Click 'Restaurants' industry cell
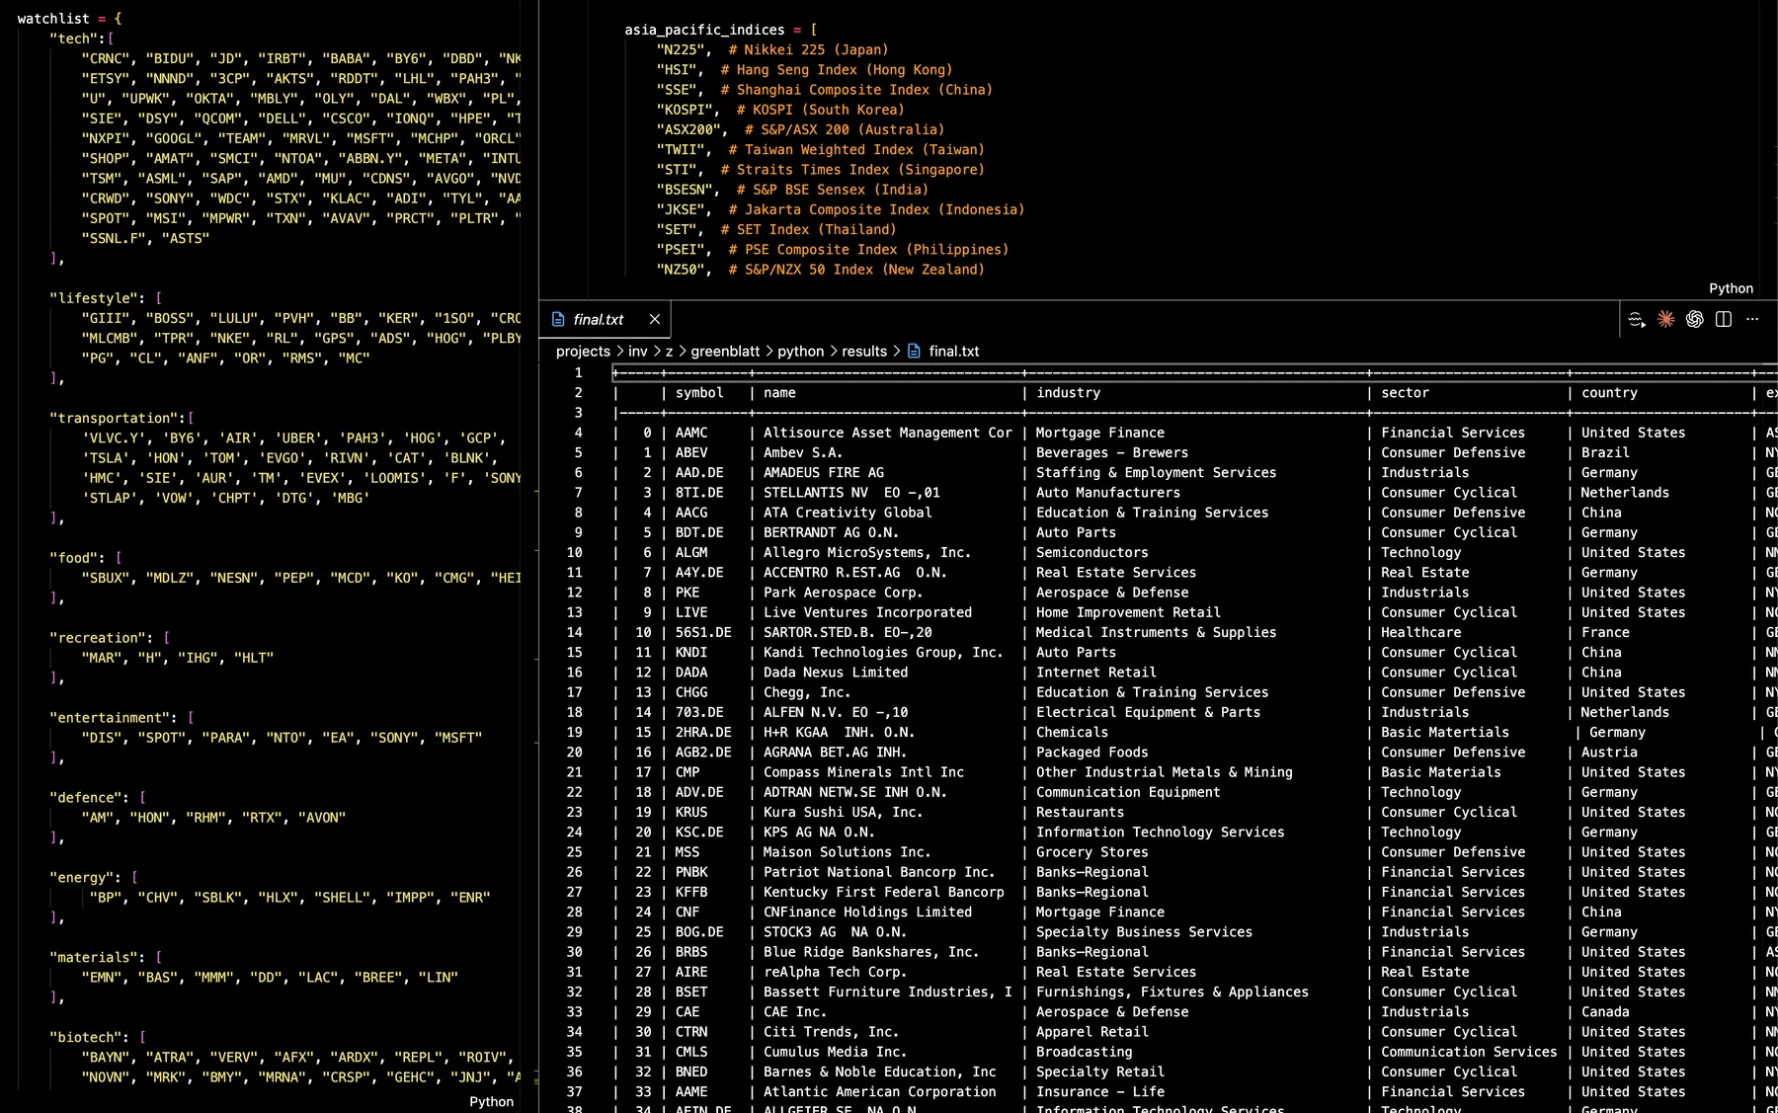The width and height of the screenshot is (1778, 1113). click(1080, 812)
